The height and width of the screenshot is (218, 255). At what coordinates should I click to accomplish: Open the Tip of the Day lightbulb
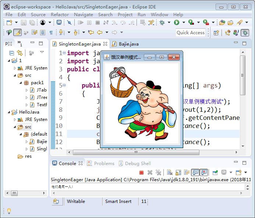(9, 211)
